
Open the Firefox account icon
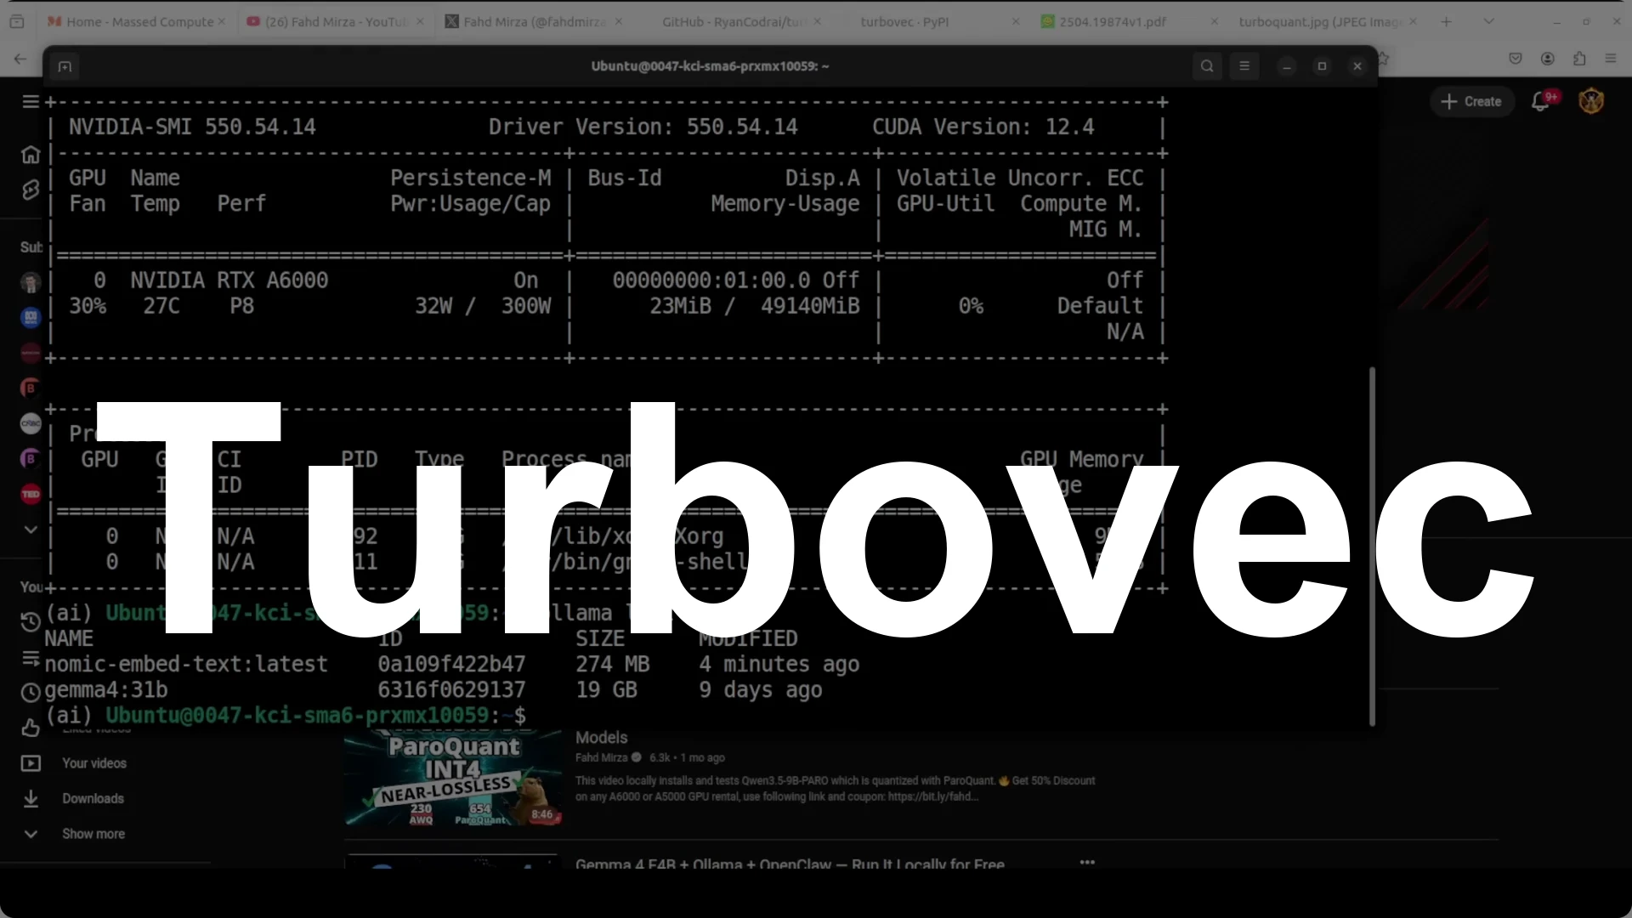tap(1547, 59)
